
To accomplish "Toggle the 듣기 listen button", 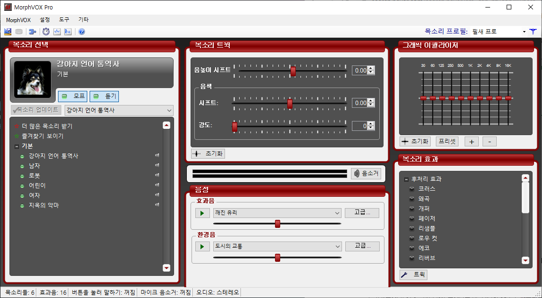I will coord(104,96).
